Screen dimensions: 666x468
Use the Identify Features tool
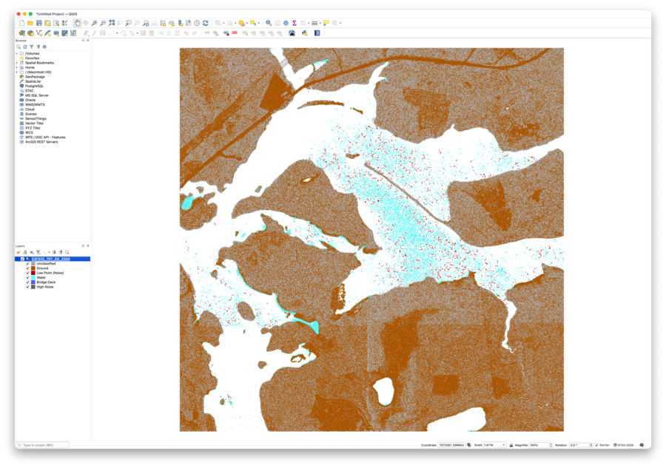click(268, 23)
